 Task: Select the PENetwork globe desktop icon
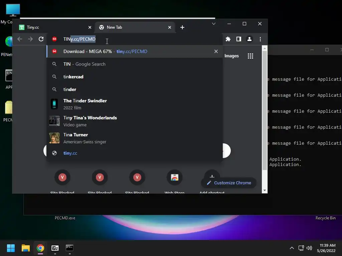pyautogui.click(x=9, y=41)
